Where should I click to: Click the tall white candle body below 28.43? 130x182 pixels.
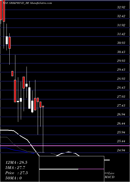pos(29,98)
